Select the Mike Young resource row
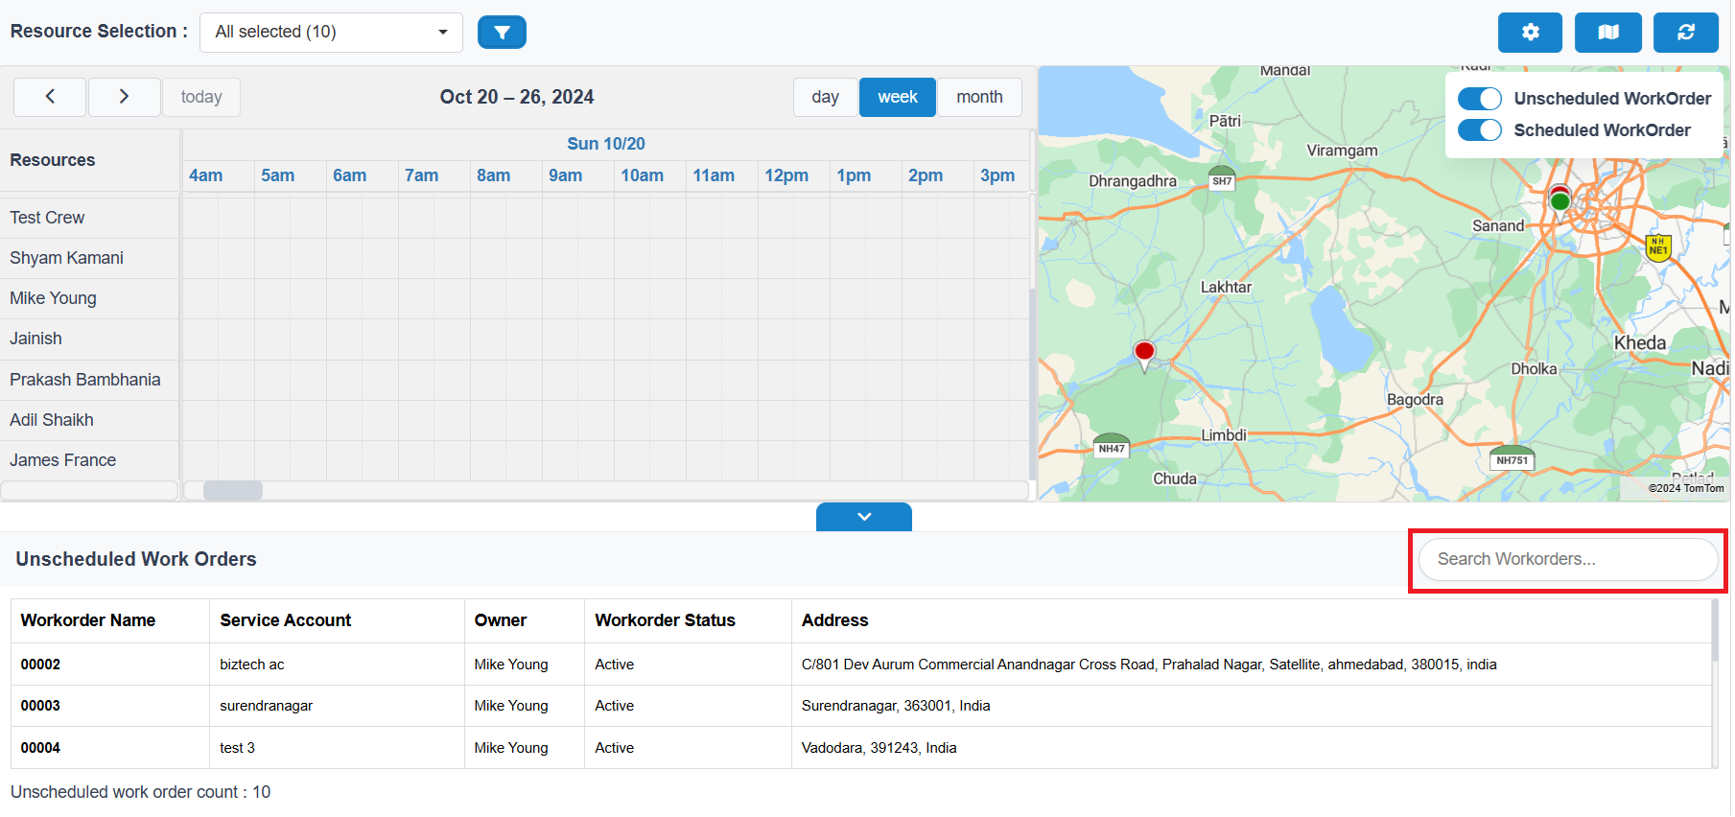1735x817 pixels. coord(89,298)
